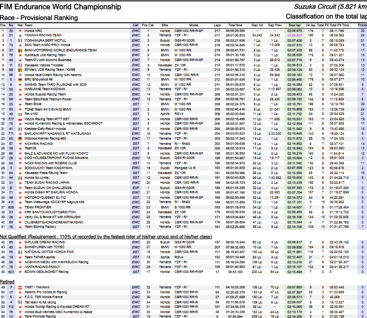The height and width of the screenshot is (318, 367).
Task: Click the Austrian flag beside YART - YAMAHA
Action: pos(20,287)
